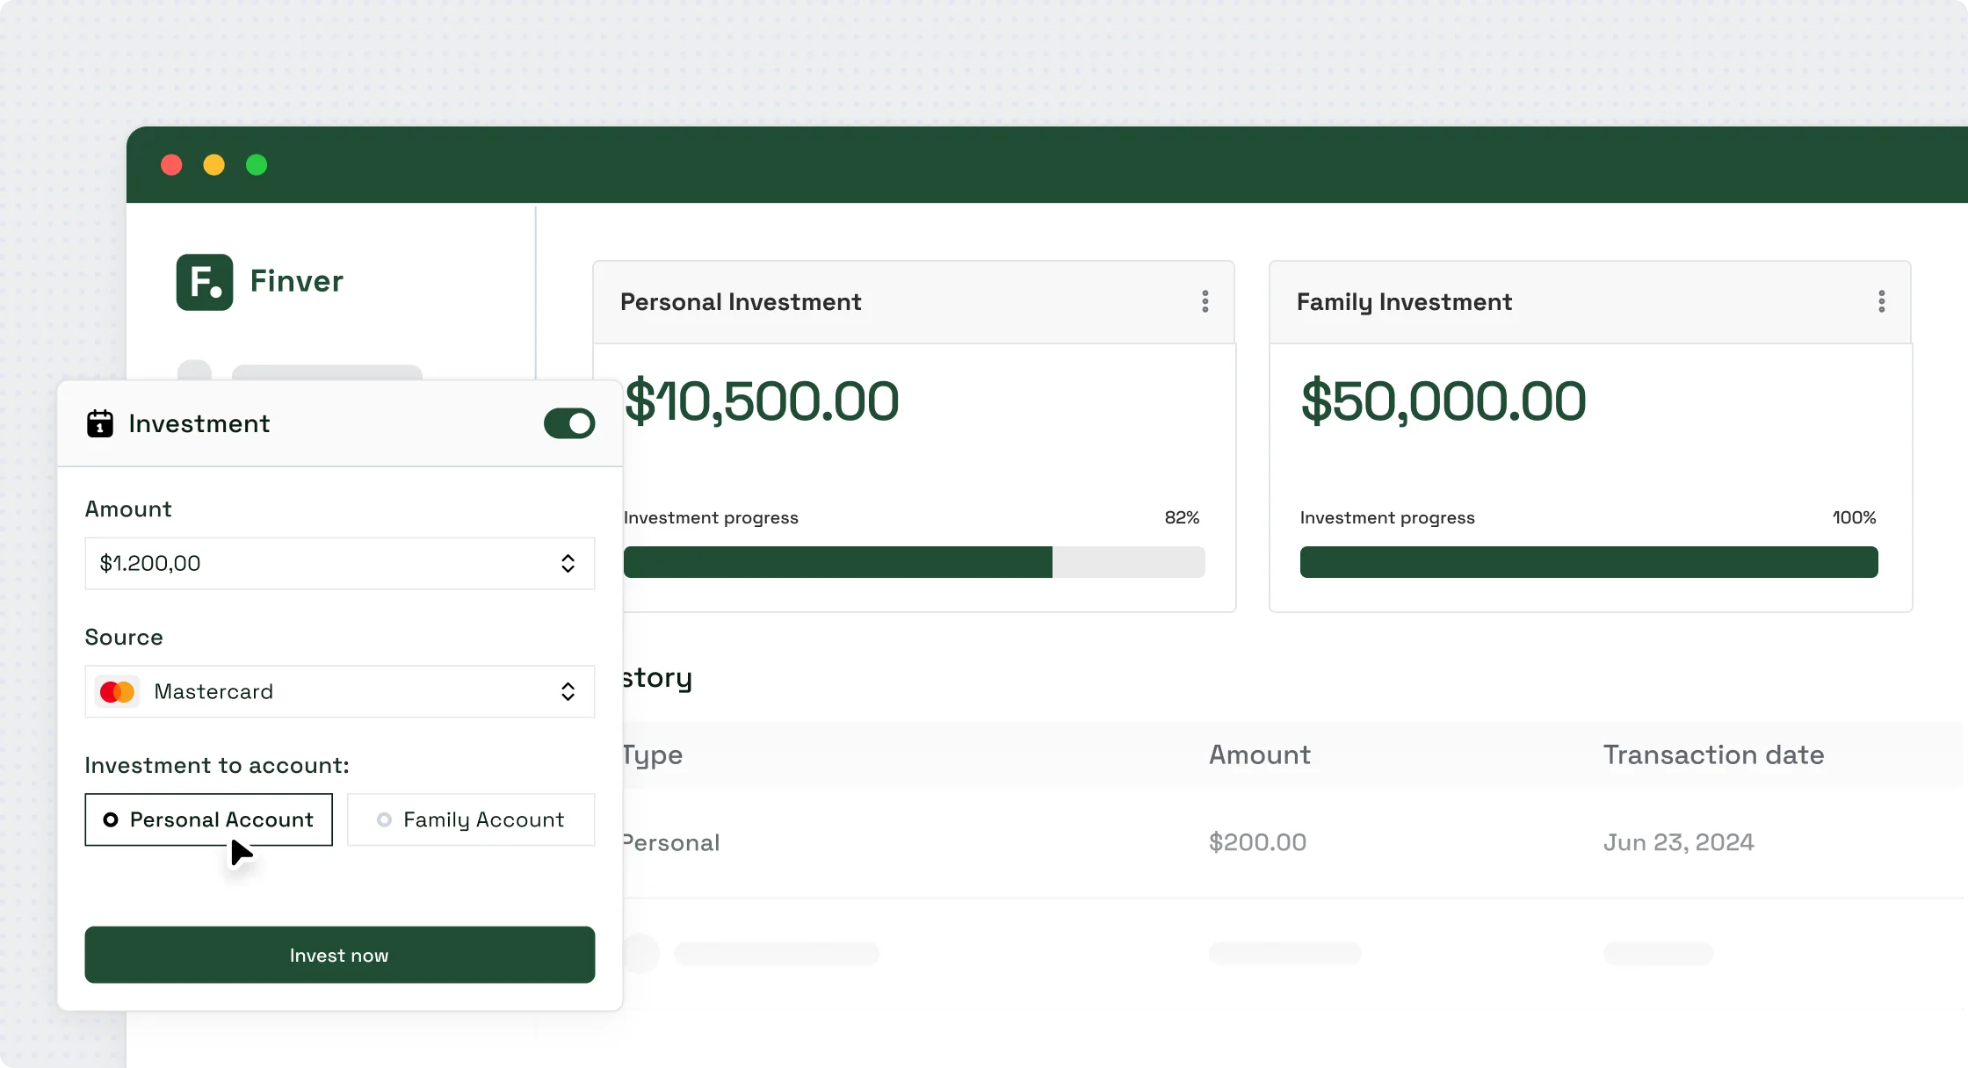Open Family Investment three-dot menu
Image resolution: width=1968 pixels, height=1068 pixels.
pos(1881,301)
